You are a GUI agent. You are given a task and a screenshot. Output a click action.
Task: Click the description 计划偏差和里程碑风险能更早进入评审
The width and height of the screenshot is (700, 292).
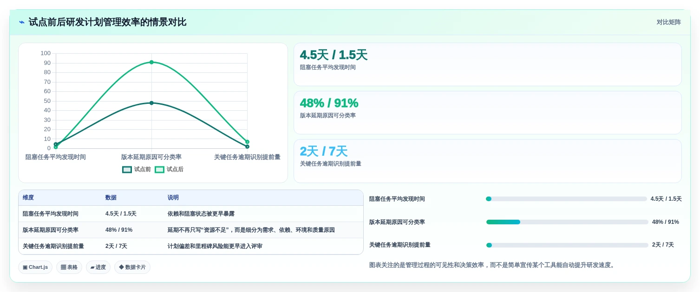point(215,246)
